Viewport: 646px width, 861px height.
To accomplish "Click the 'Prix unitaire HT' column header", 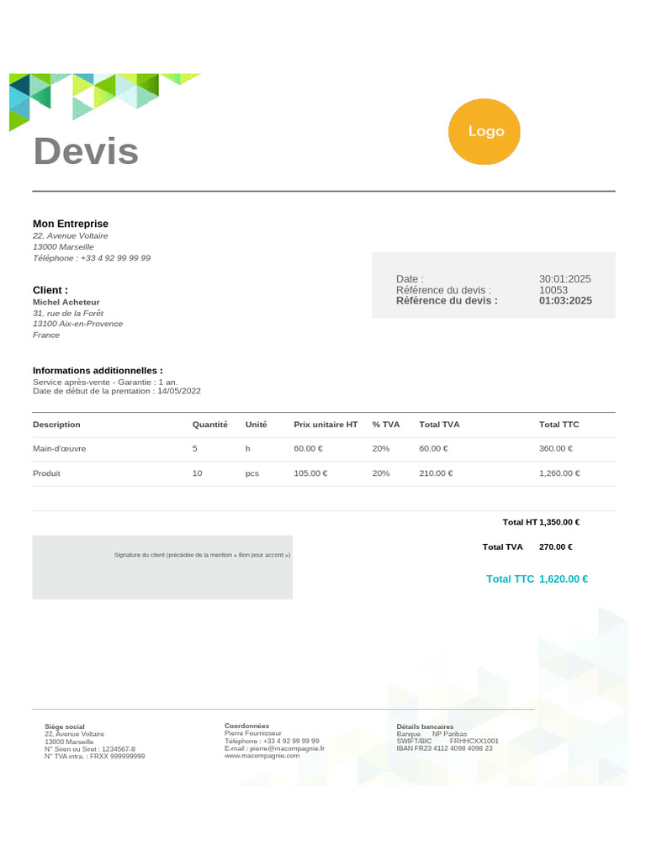I will click(326, 425).
